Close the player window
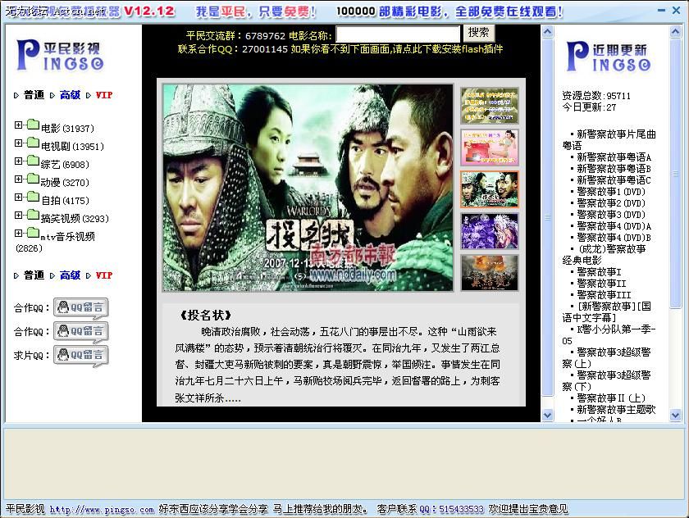This screenshot has width=689, height=518. coord(676,11)
